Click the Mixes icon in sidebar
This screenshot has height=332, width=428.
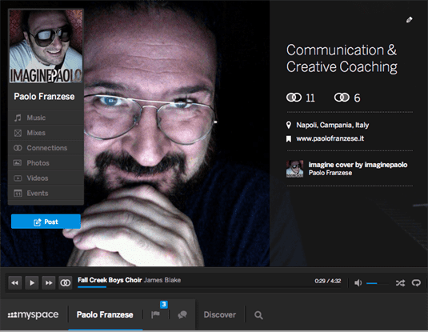[x=18, y=133]
